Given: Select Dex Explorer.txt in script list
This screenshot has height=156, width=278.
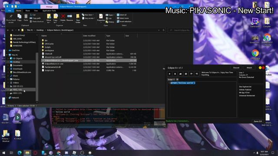Looking at the screenshot, I should pyautogui.click(x=245, y=87).
